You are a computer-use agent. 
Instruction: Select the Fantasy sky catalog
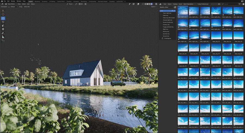tap(166, 25)
